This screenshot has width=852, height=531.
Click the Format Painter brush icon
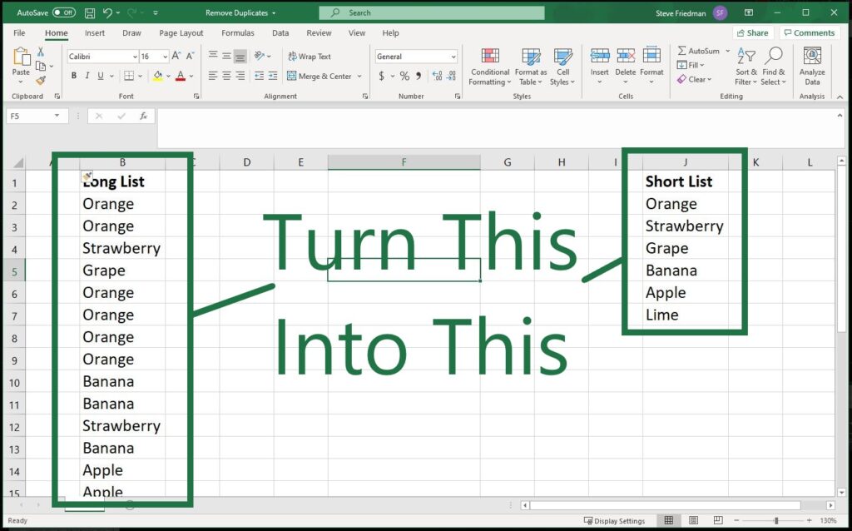pos(41,81)
